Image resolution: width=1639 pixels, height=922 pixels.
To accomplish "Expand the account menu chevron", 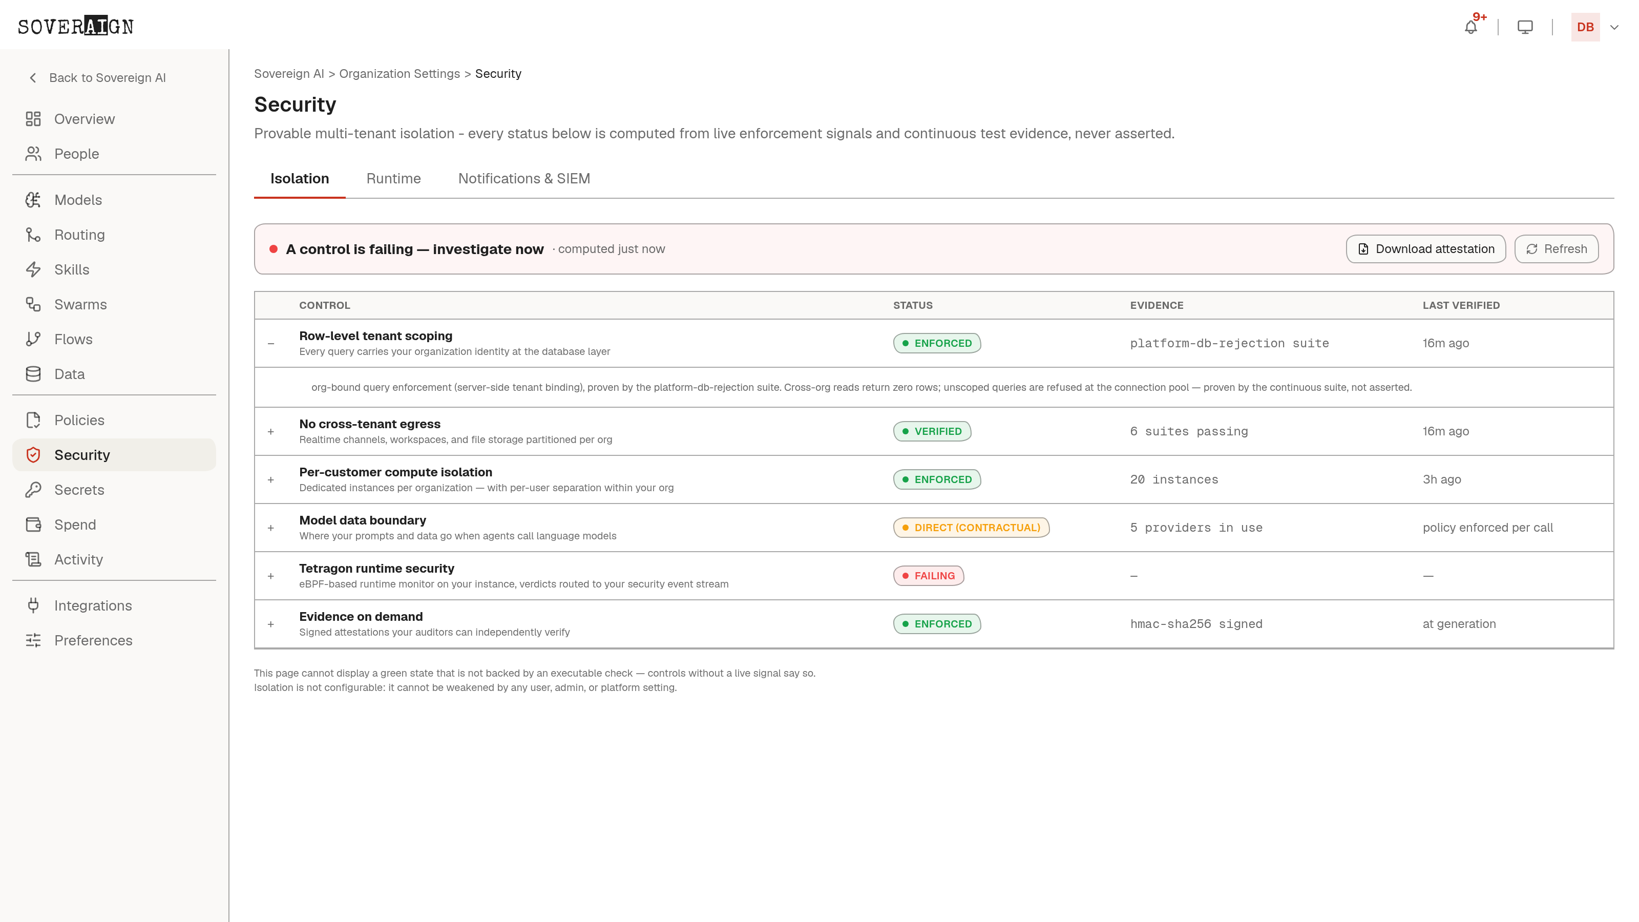I will point(1614,27).
